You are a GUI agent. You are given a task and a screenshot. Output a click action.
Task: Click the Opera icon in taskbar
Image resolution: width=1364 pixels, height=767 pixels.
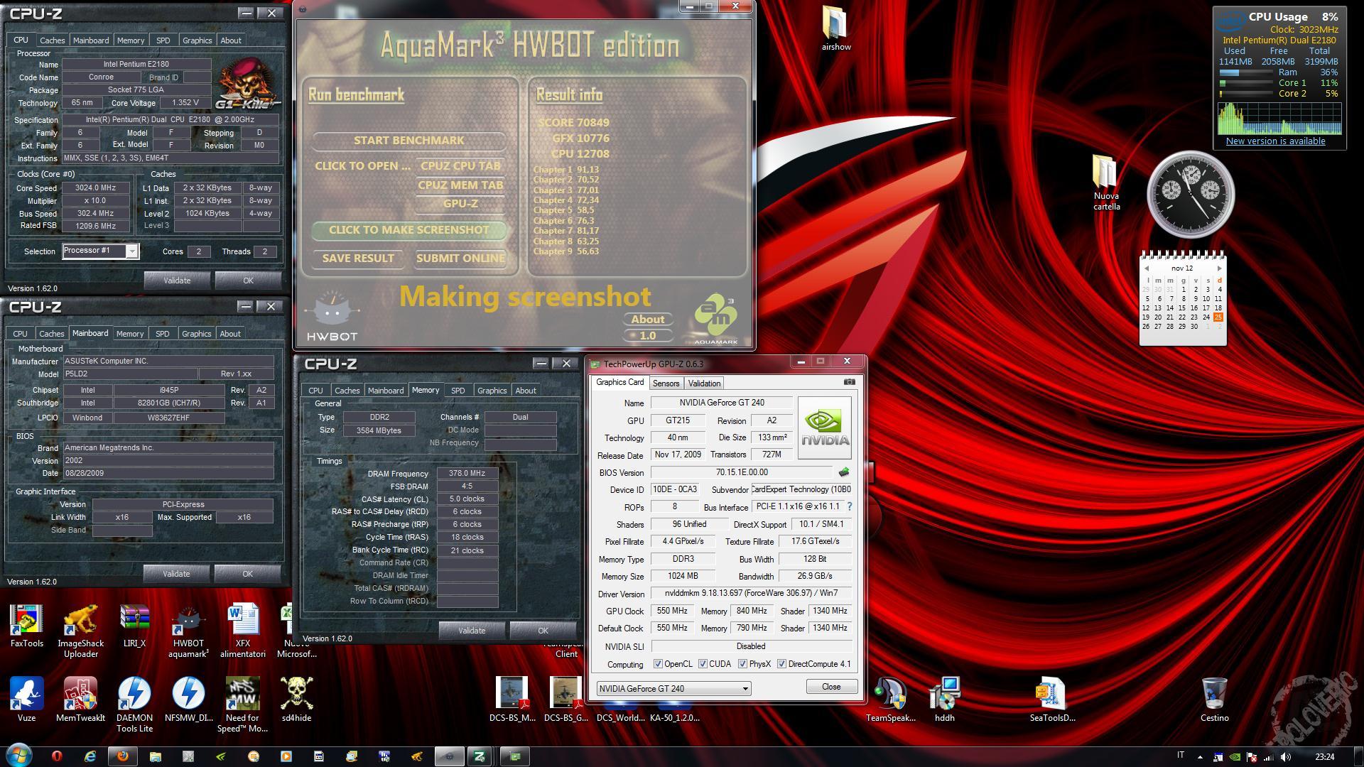pyautogui.click(x=57, y=756)
